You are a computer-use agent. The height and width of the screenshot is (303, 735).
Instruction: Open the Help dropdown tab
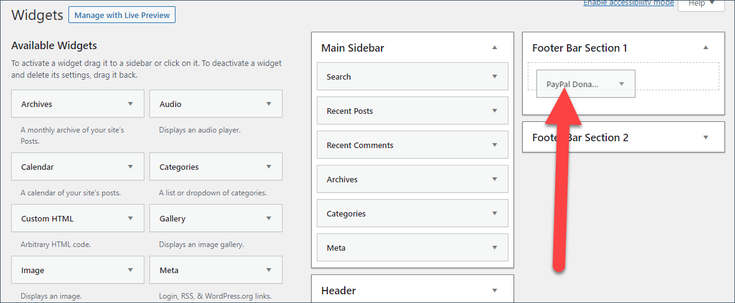point(701,4)
